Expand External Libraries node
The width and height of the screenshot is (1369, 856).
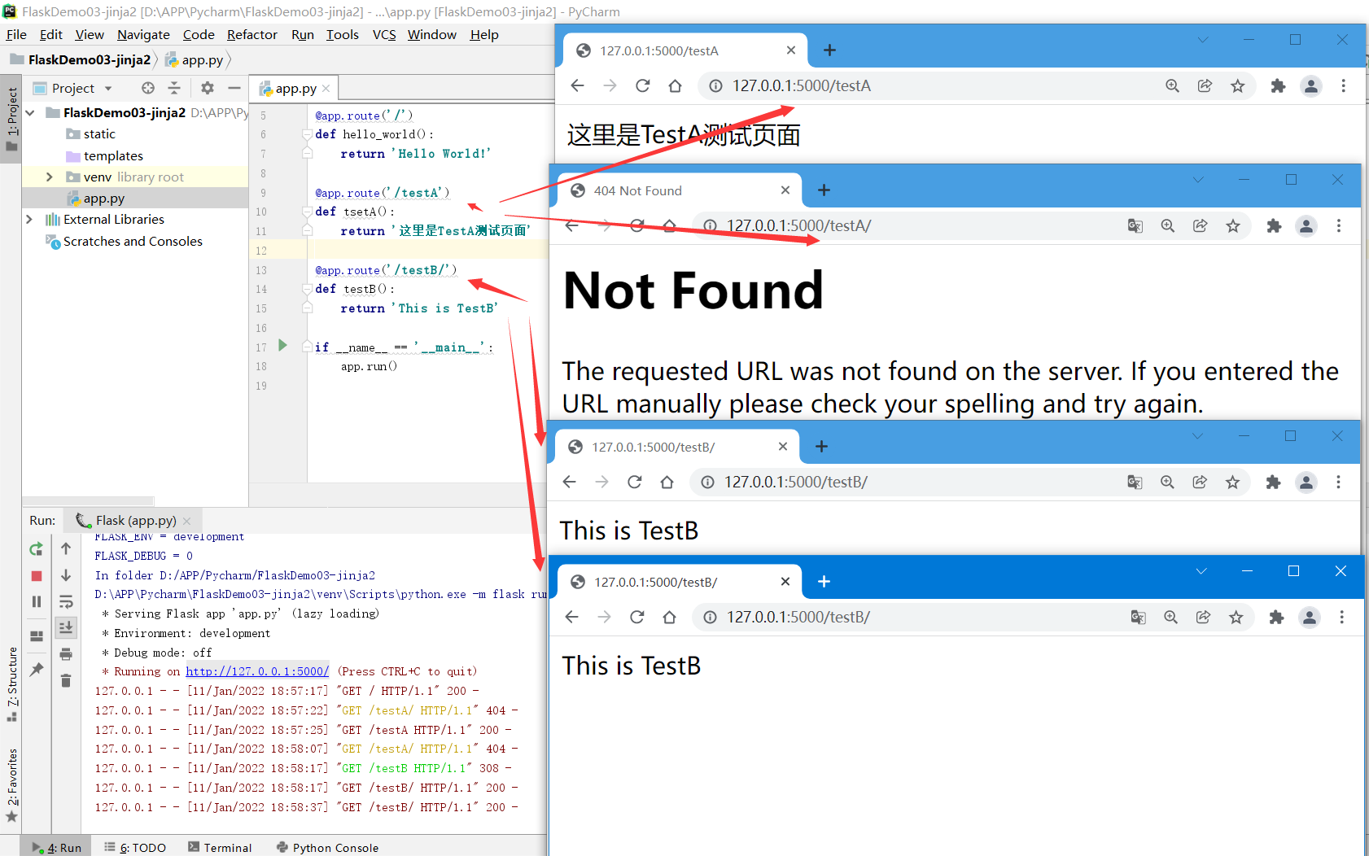(29, 219)
